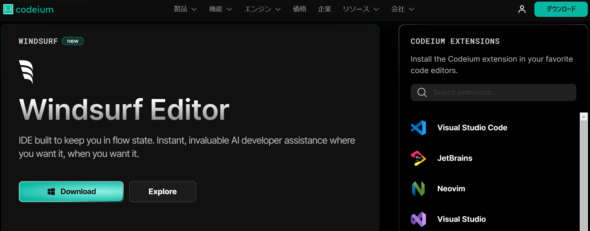Click the extensions list scrollbar up arrow
The height and width of the screenshot is (231, 590).
584,117
